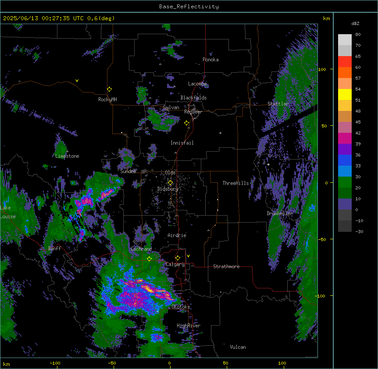Viewport: 378px width, 369px height.
Task: Click the Didsbury town label
Action: coord(168,189)
